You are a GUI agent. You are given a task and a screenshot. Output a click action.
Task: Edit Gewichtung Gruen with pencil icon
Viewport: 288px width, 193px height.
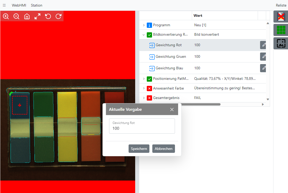(263, 56)
